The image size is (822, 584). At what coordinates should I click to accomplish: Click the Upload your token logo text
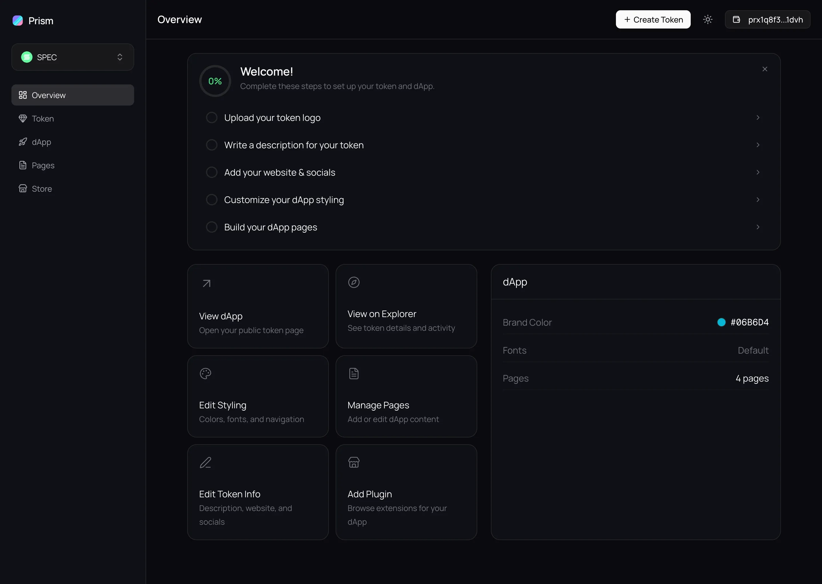click(272, 117)
